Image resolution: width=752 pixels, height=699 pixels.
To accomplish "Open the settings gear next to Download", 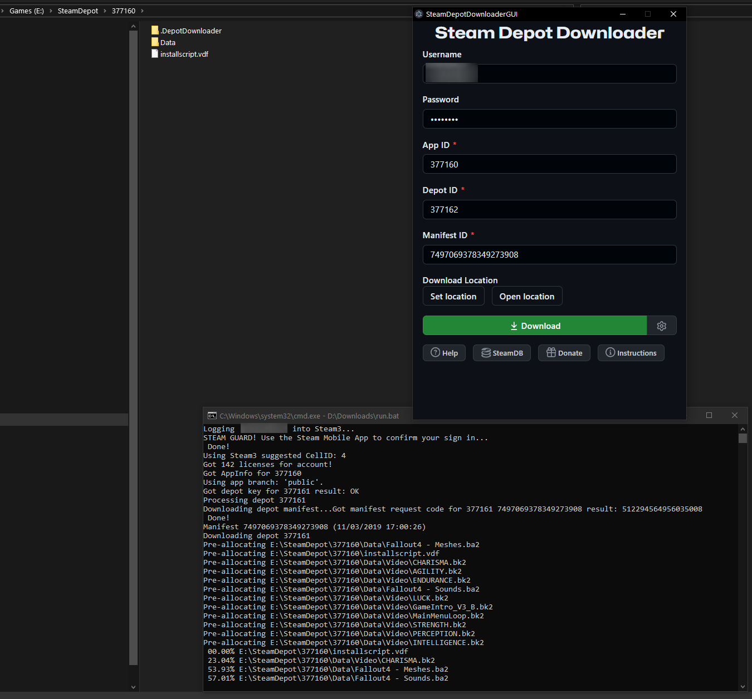I will 661,326.
